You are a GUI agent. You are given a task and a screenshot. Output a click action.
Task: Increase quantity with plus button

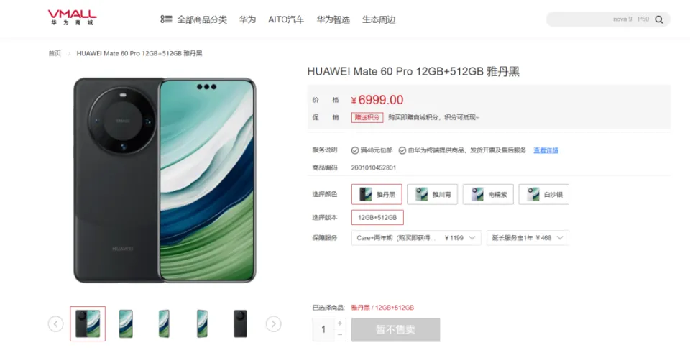tap(340, 323)
